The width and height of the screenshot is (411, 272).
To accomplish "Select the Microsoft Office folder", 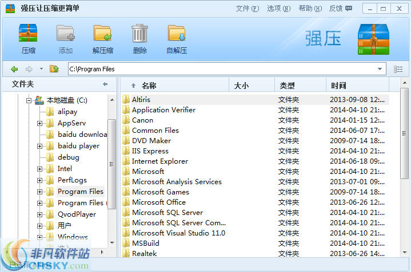I will [159, 202].
